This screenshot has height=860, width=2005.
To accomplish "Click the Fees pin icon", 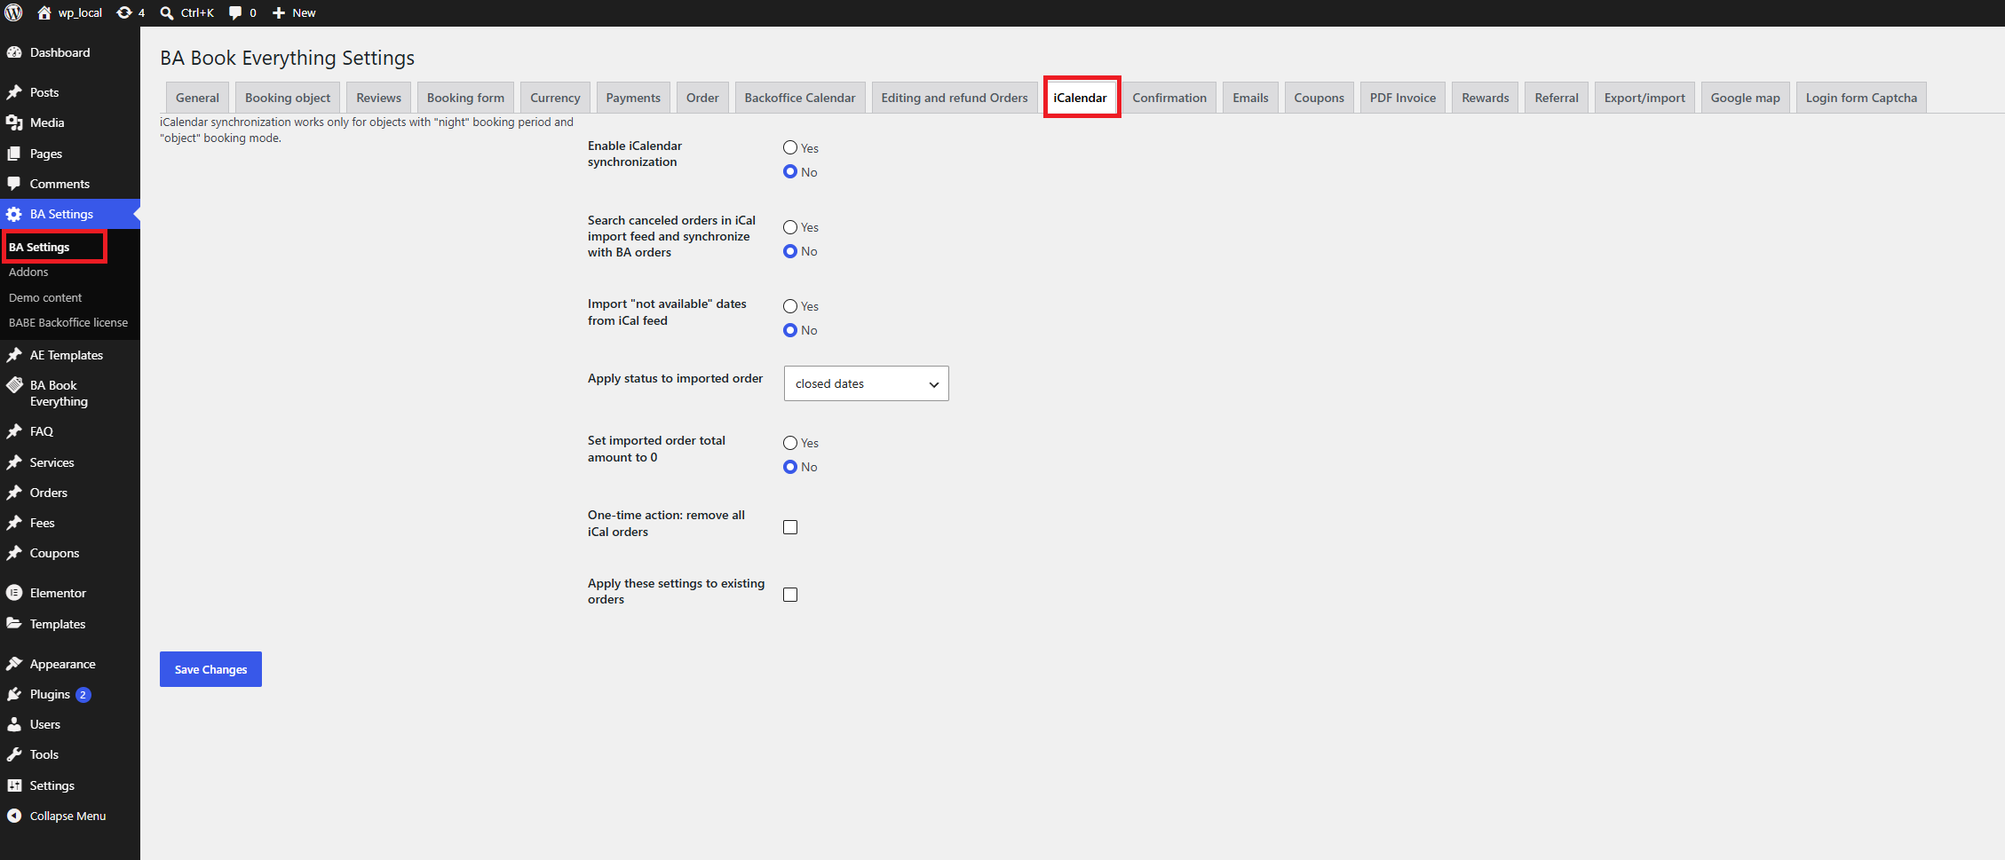I will point(14,523).
